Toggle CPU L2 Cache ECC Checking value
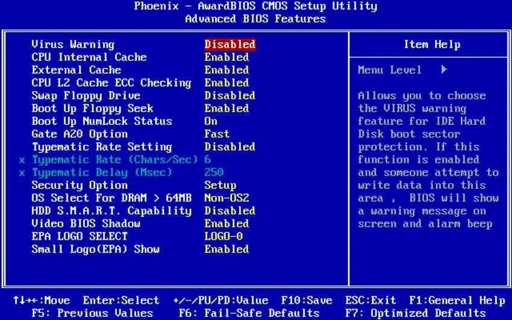The image size is (512, 320). [x=226, y=83]
